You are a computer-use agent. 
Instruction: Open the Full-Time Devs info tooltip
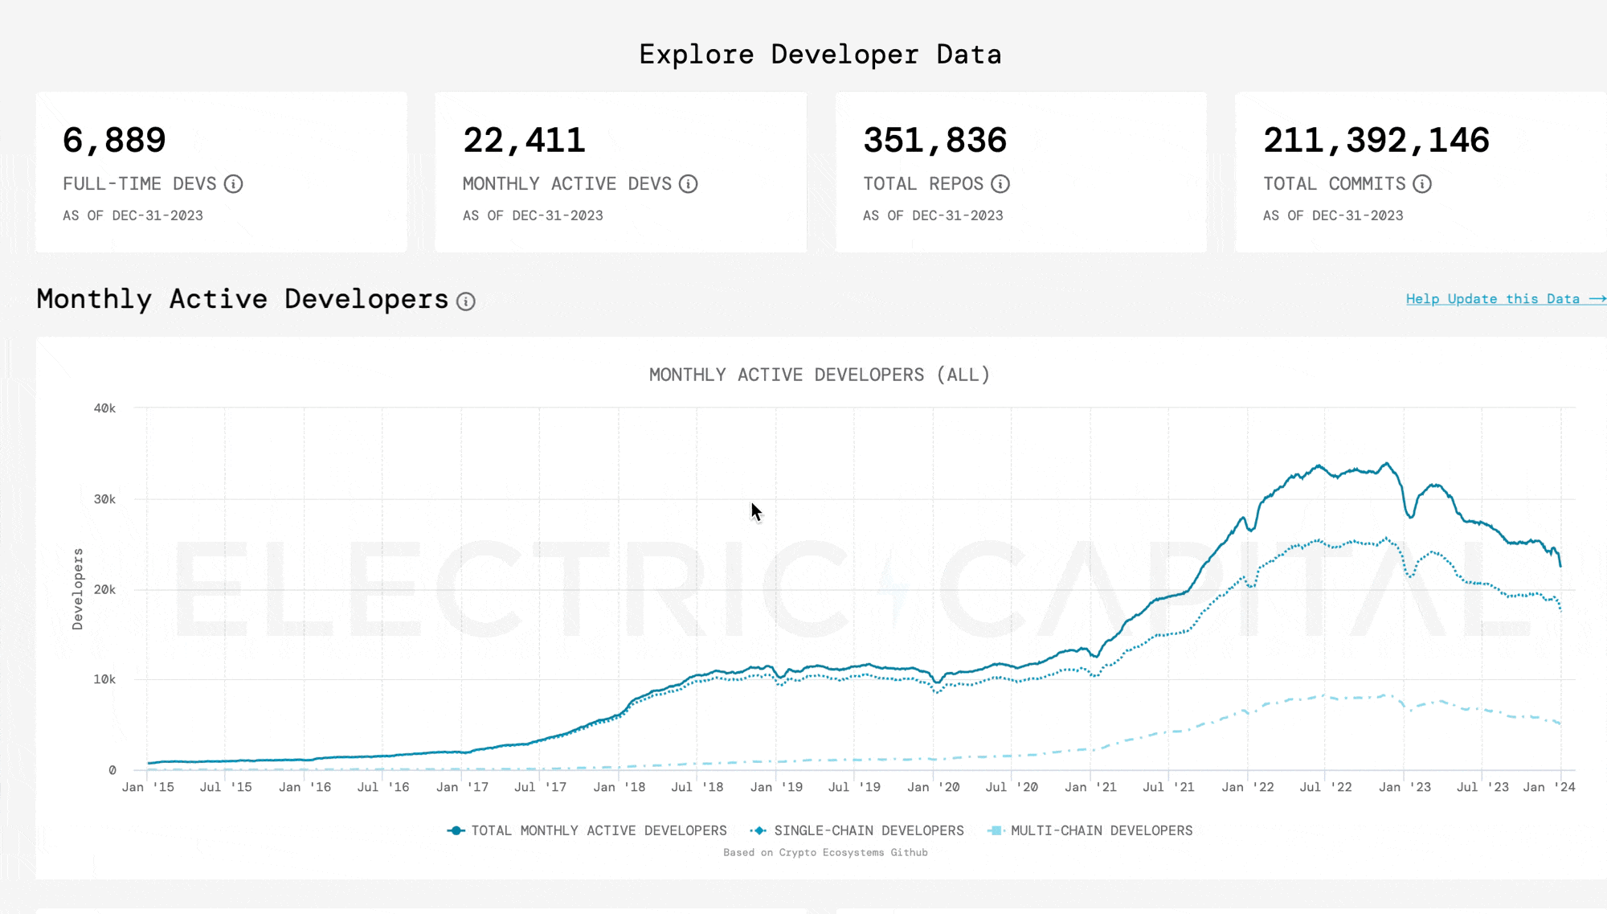(234, 184)
